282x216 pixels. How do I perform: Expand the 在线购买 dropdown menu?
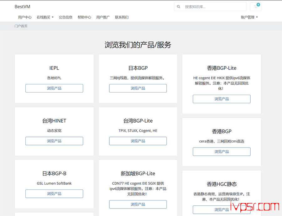(x=45, y=17)
